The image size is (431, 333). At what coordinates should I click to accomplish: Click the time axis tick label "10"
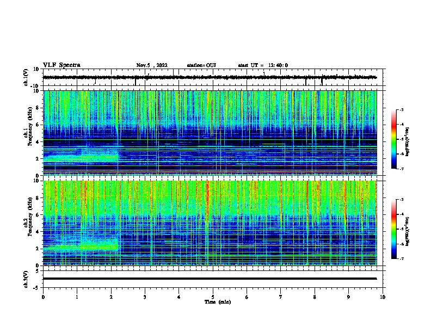click(x=383, y=297)
